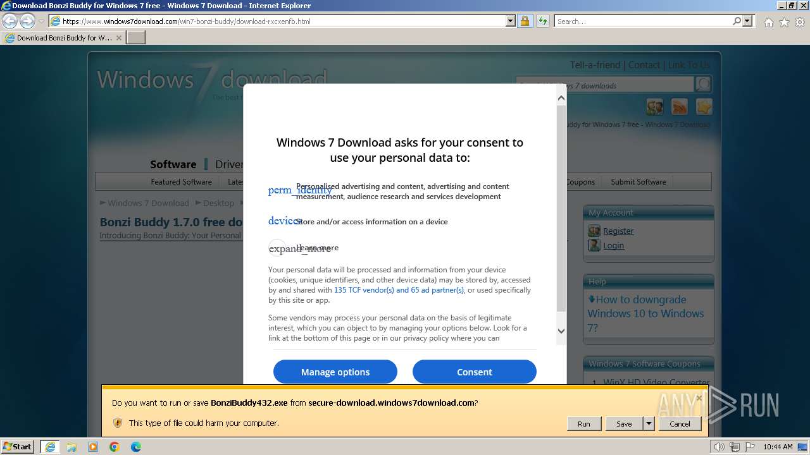Open the favorites star icon
810x455 pixels.
point(784,22)
